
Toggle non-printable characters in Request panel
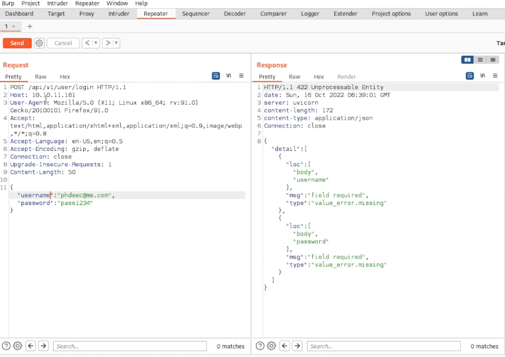click(229, 76)
